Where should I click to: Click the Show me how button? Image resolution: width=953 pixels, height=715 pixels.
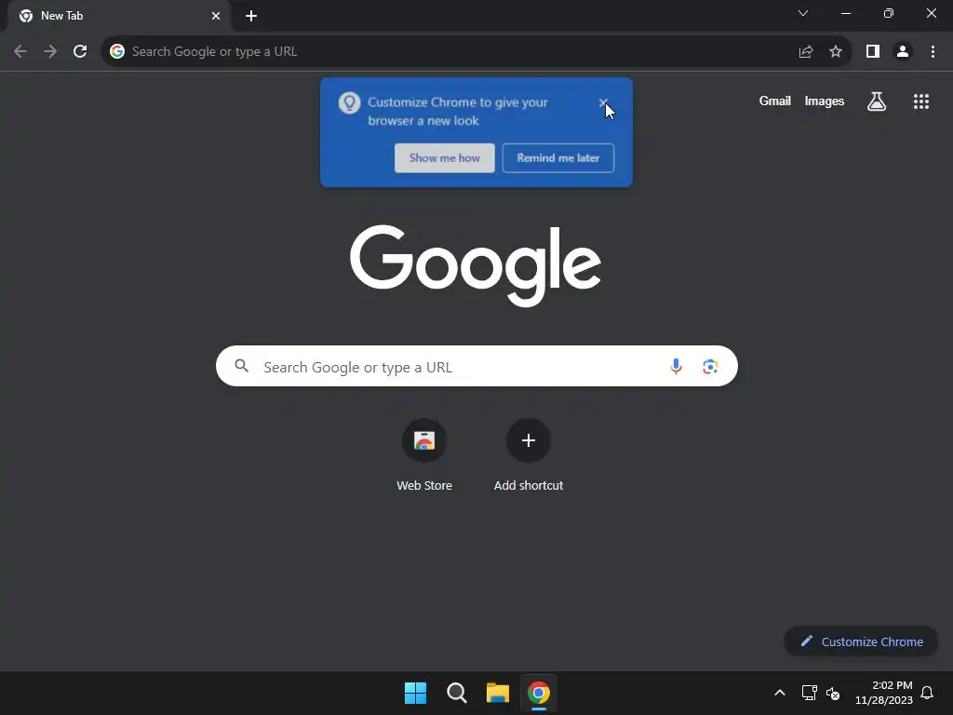(x=445, y=158)
